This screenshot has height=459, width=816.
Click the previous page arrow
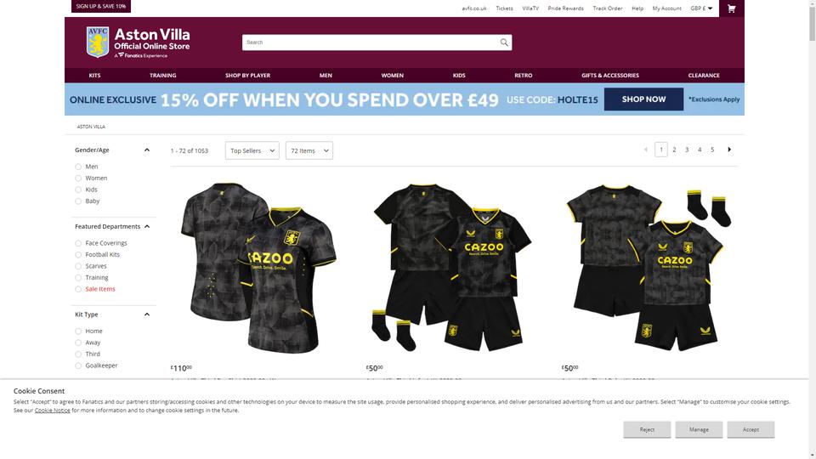pyautogui.click(x=646, y=150)
